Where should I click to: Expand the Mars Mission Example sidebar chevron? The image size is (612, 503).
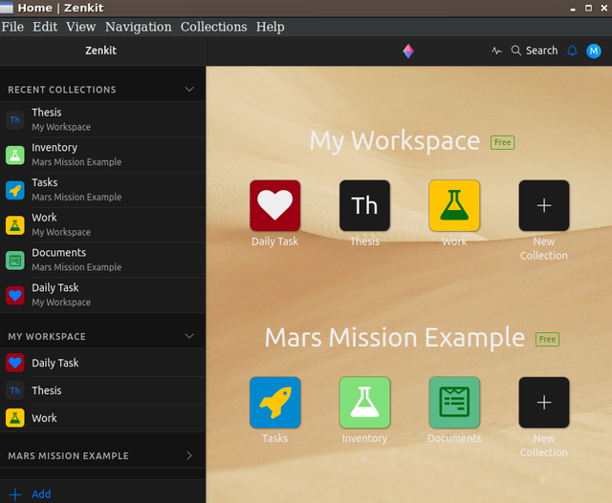pos(189,455)
